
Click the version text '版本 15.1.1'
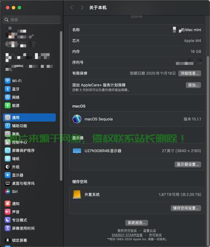coord(192,119)
